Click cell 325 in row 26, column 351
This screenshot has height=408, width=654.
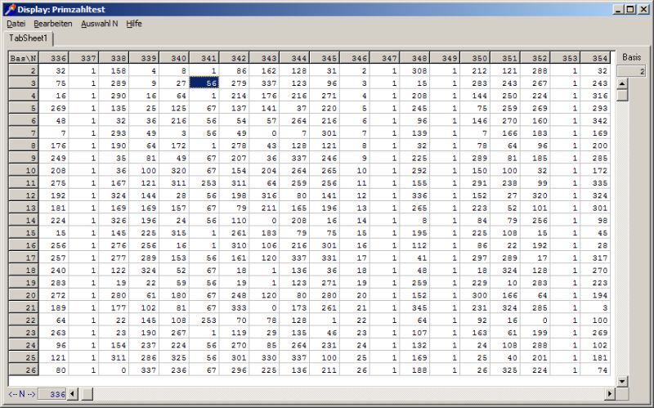pos(504,370)
